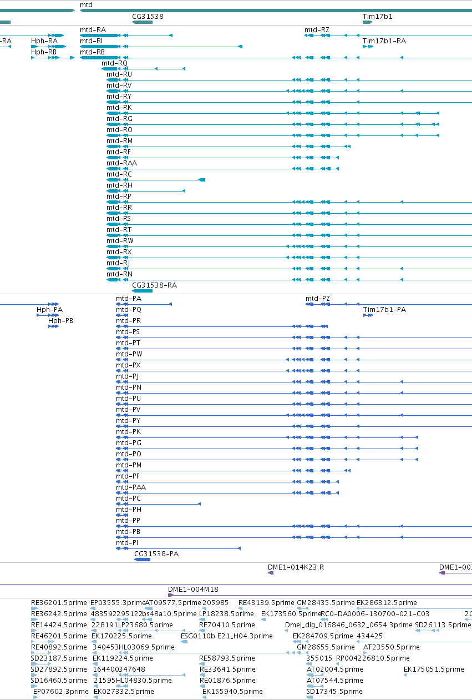472x700 pixels.
Task: Click EST RE01876.5prime
Action: (227, 681)
